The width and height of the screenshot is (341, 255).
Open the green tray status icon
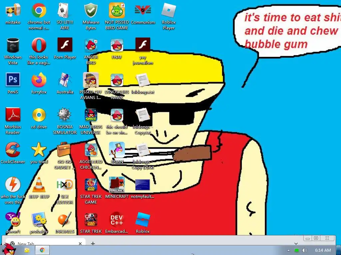pyautogui.click(x=297, y=250)
